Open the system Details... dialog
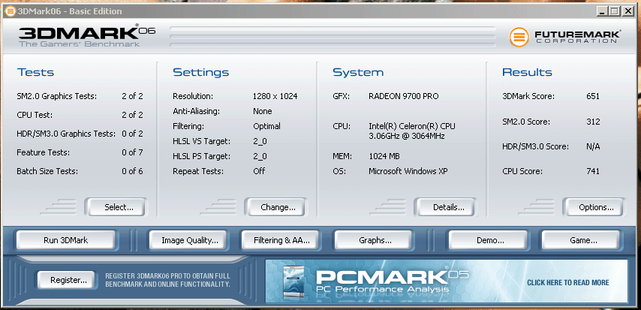This screenshot has width=641, height=310. [445, 207]
